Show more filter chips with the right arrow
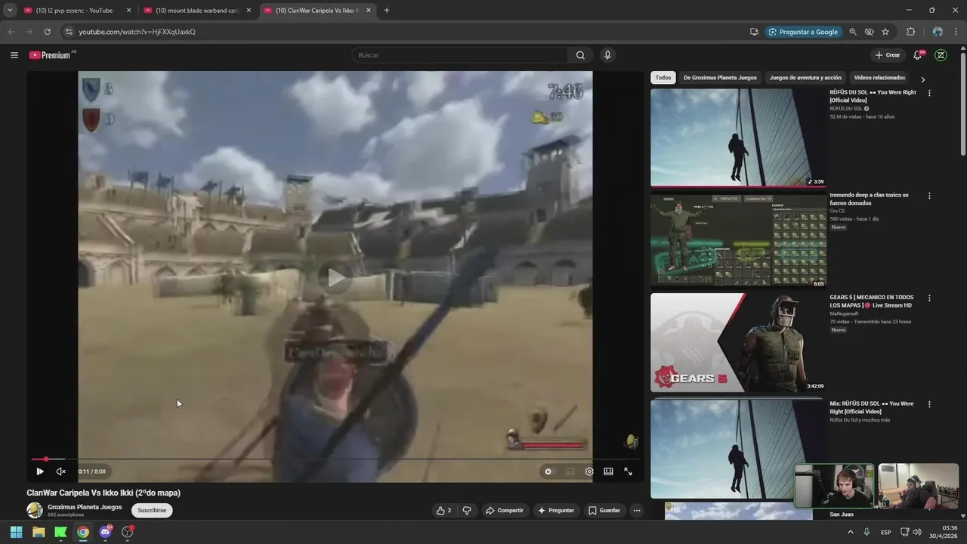 922,79
